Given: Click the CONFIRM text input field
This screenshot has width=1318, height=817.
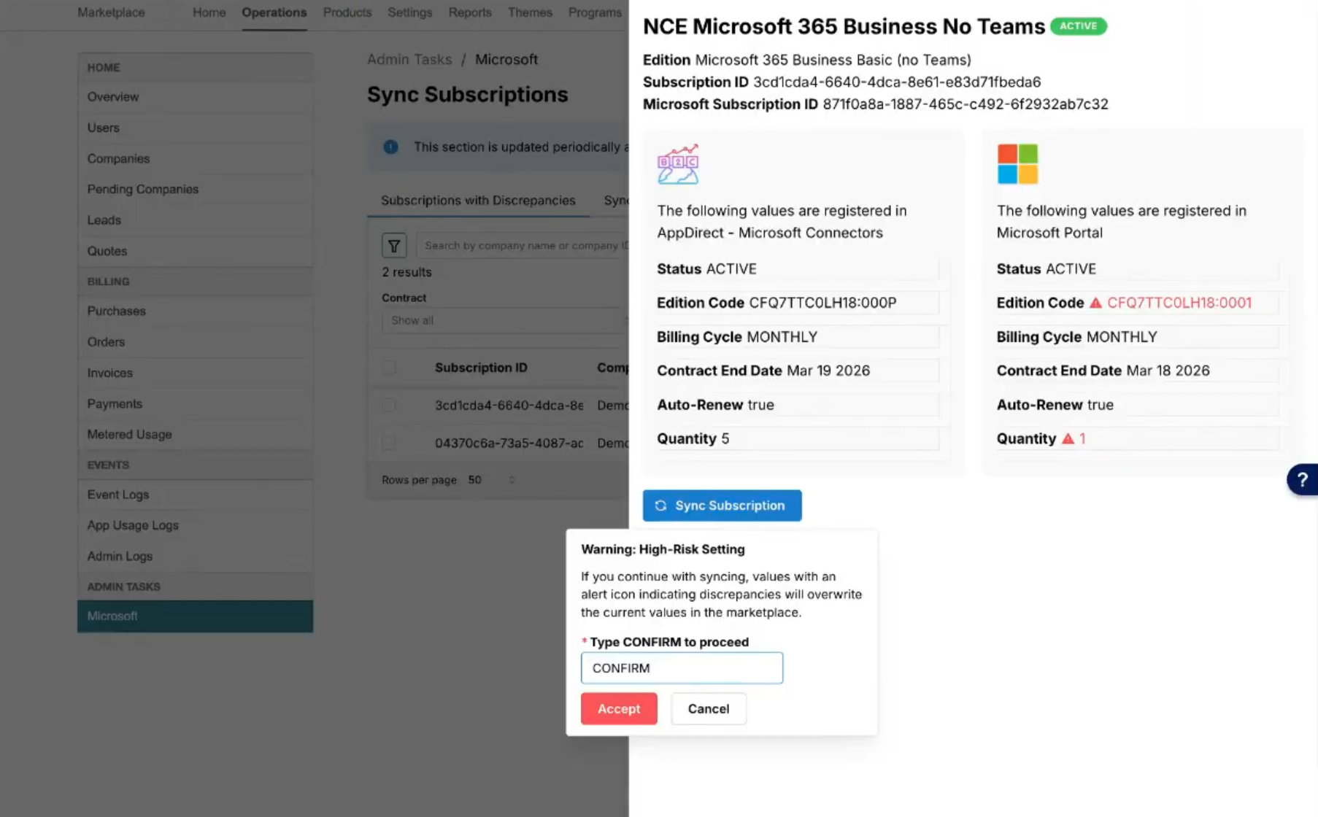Looking at the screenshot, I should pos(682,668).
